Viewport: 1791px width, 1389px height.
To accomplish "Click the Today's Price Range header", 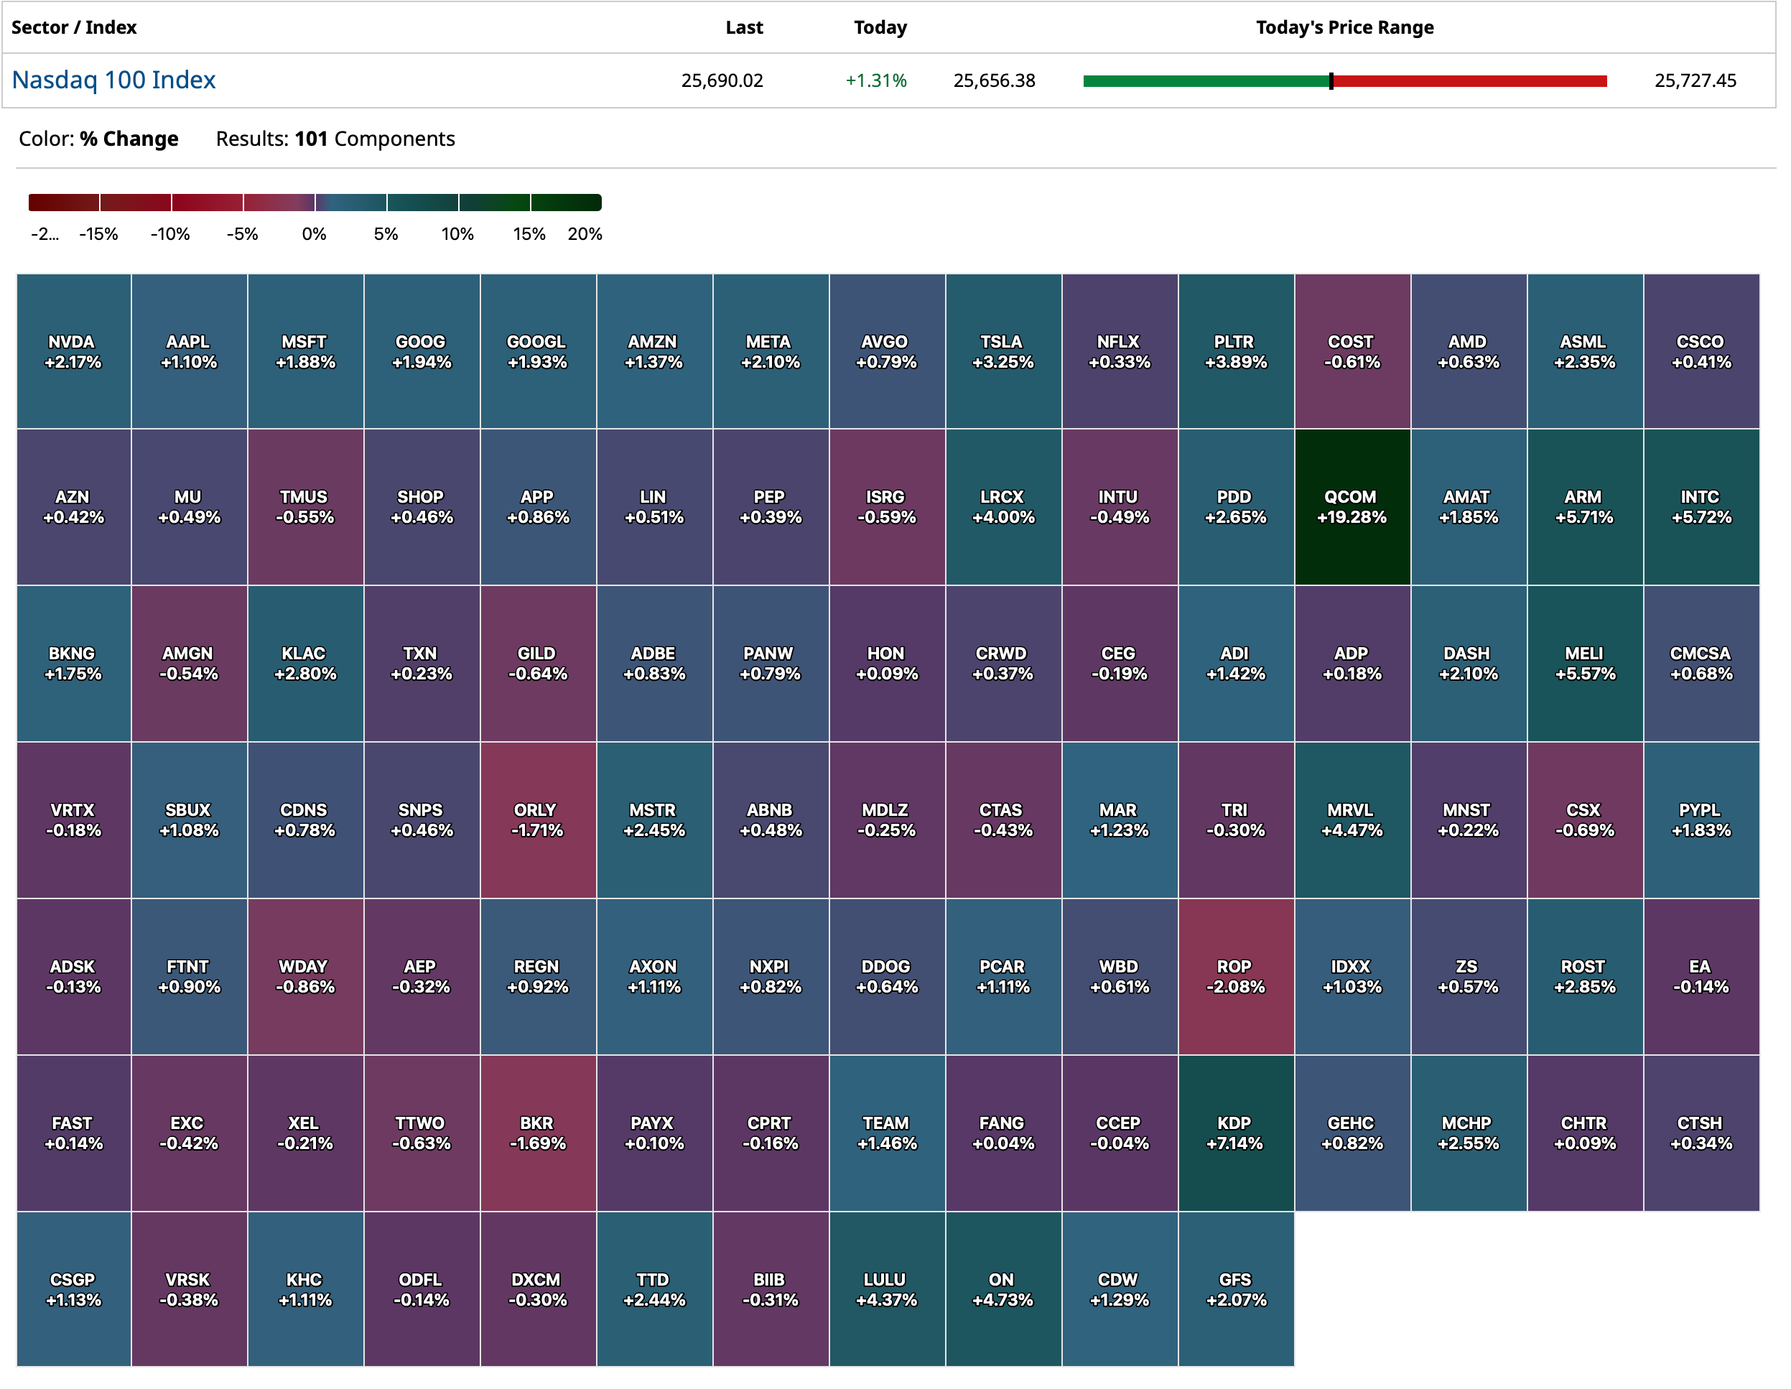I will [1344, 27].
